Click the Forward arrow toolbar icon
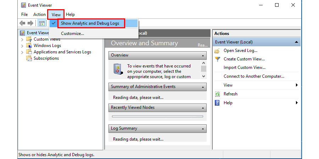 [30, 23]
